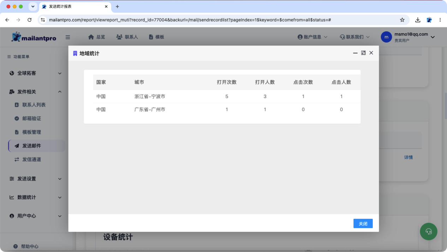This screenshot has width=447, height=252.
Task: Toggle the hamburger sidebar menu icon
Action: [x=68, y=37]
